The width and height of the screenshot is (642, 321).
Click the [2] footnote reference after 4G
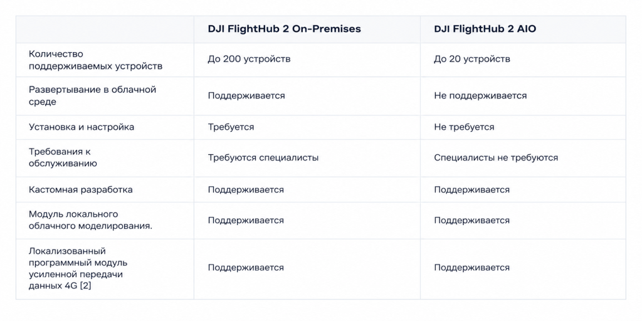(85, 286)
